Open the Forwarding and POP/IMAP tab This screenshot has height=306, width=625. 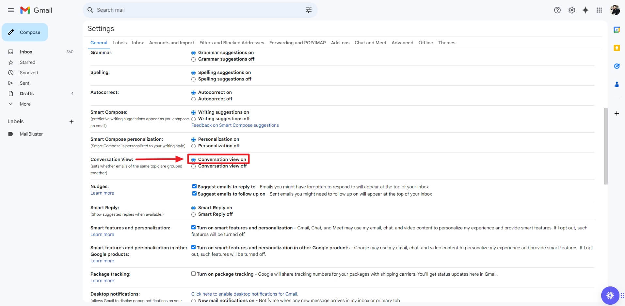coord(297,43)
